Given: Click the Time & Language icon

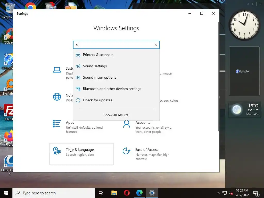Looking at the screenshot, I should (57, 151).
